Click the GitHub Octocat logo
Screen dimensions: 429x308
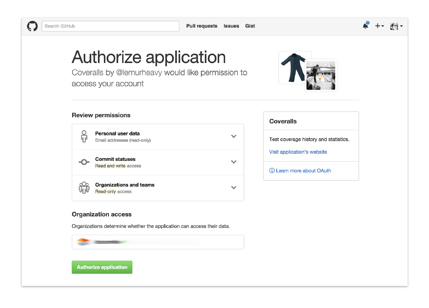32,26
